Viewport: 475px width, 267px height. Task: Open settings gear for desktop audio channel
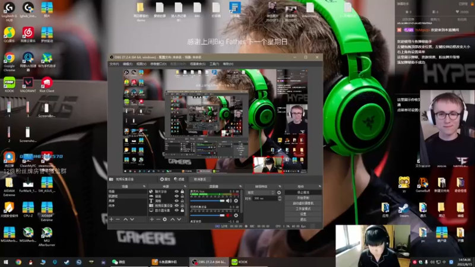click(x=236, y=201)
